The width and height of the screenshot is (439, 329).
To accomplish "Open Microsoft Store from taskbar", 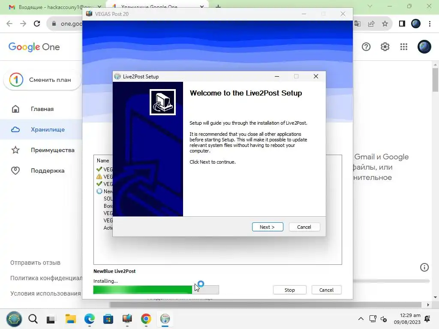I will [x=108, y=319].
